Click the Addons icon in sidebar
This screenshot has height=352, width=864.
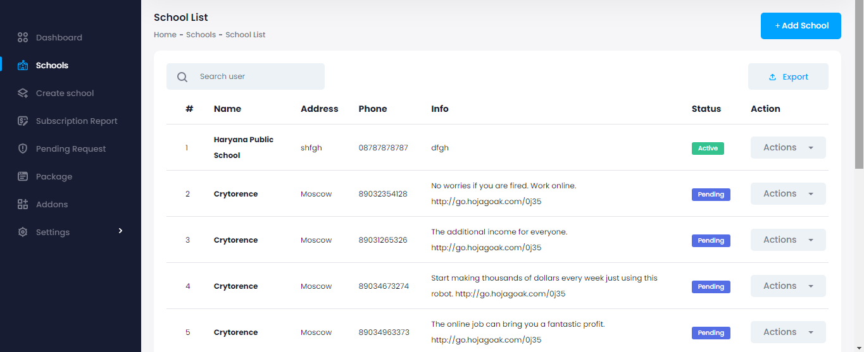click(x=23, y=204)
